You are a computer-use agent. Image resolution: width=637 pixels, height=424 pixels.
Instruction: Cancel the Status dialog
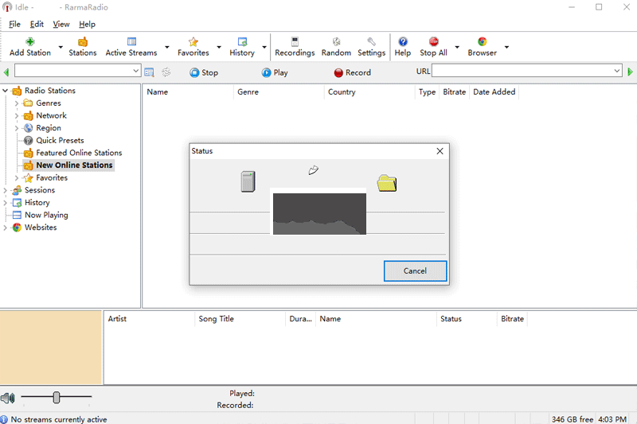(x=415, y=270)
